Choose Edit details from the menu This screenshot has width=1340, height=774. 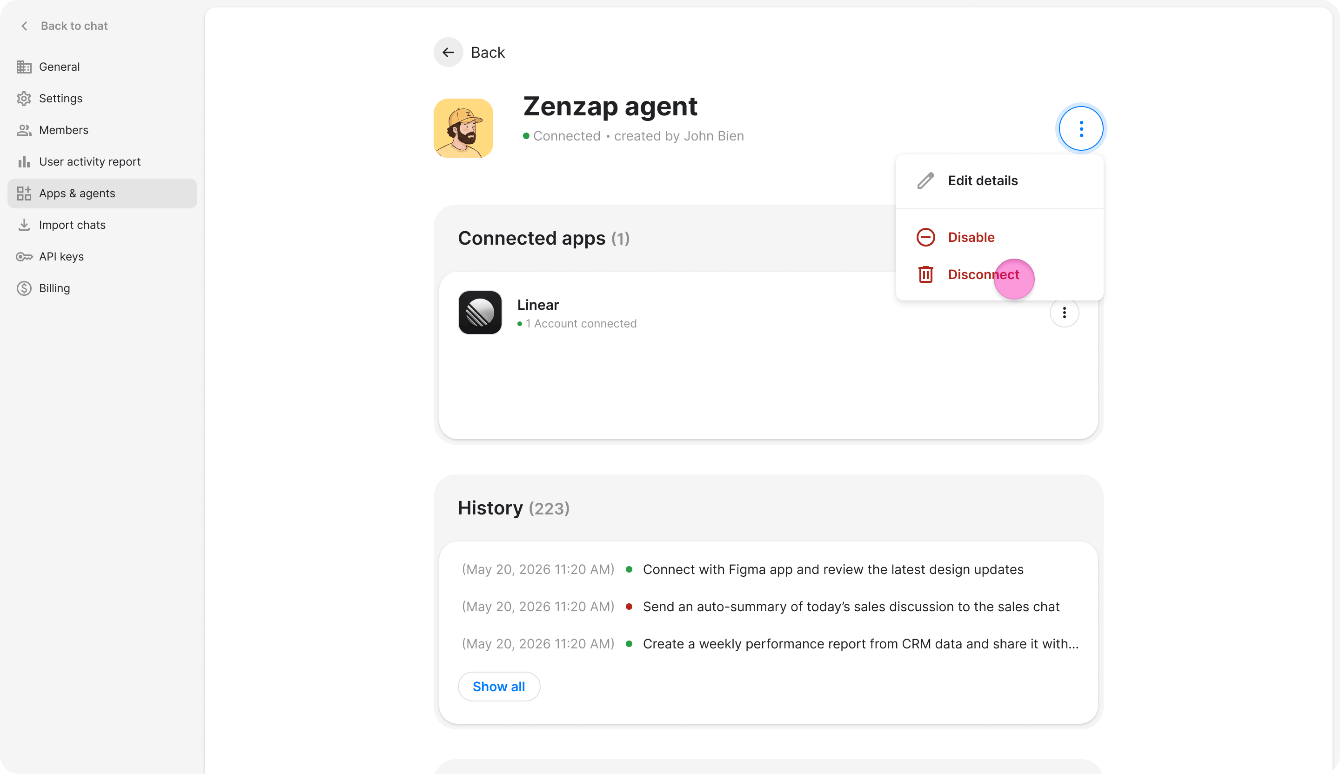(999, 181)
